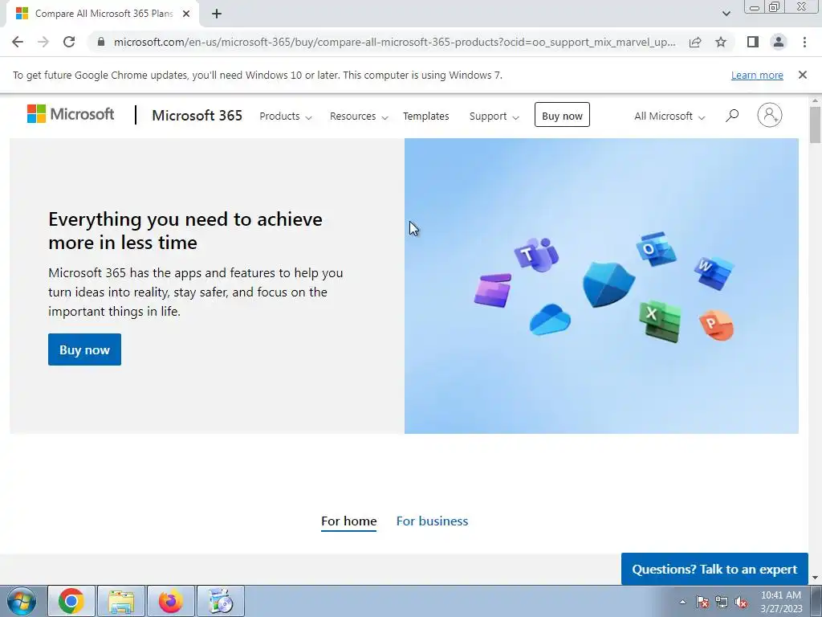
Task: Click the Outlook icon in hero image
Action: pyautogui.click(x=656, y=248)
